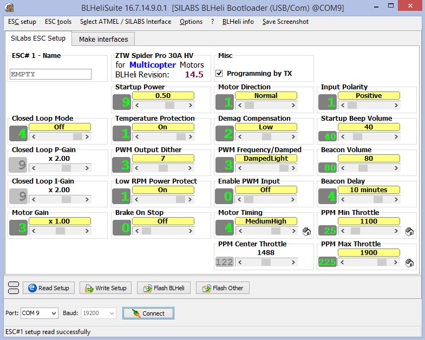
Task: Click the PPM Center Throttle slider thumb
Action: 266,263
